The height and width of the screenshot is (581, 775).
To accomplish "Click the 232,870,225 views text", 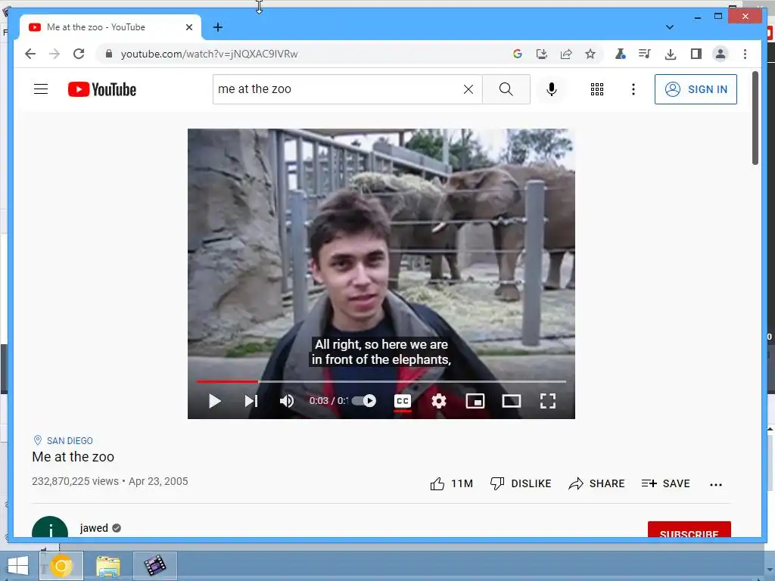I will (x=75, y=481).
